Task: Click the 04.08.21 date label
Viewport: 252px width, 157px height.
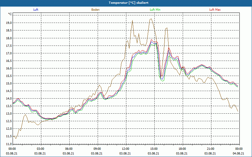Action: (x=238, y=154)
